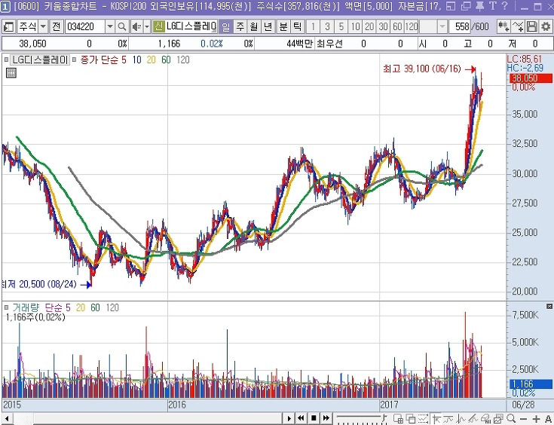Click the 최우선 label in quote bar
Viewport: 554px width, 425px height.
[329, 44]
